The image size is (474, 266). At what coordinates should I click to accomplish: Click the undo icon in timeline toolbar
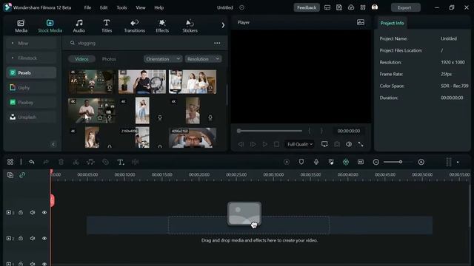point(31,162)
